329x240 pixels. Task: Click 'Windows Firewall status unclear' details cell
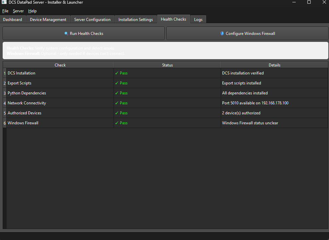(x=274, y=123)
